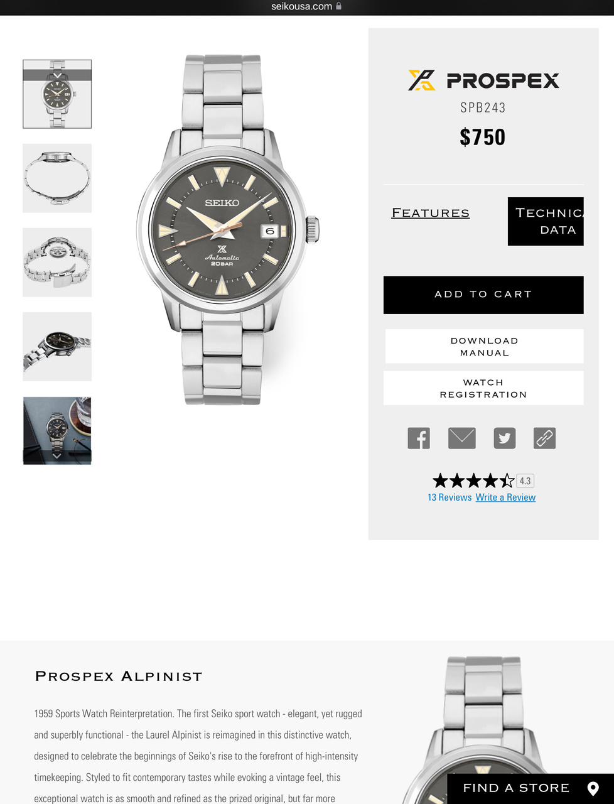Share the watch on Twitter
Image resolution: width=614 pixels, height=804 pixels.
point(505,438)
